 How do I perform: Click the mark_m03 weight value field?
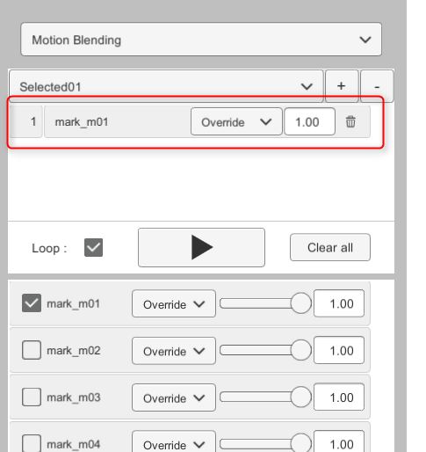point(339,397)
